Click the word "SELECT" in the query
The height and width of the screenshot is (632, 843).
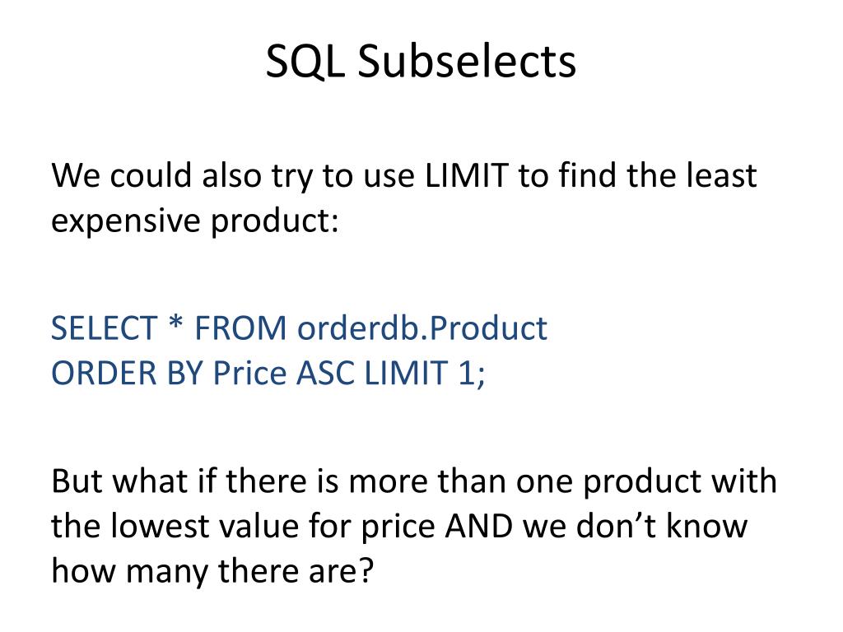pos(104,328)
